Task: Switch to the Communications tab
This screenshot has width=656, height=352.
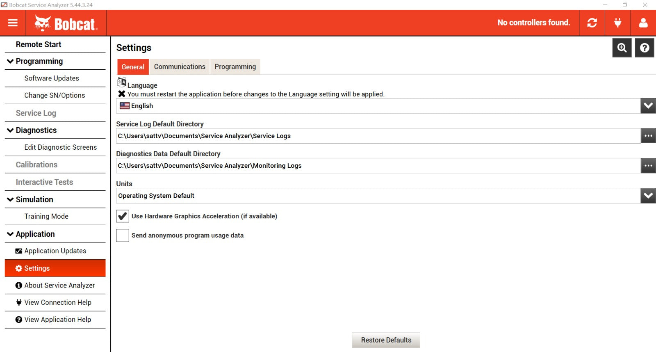Action: pos(180,67)
